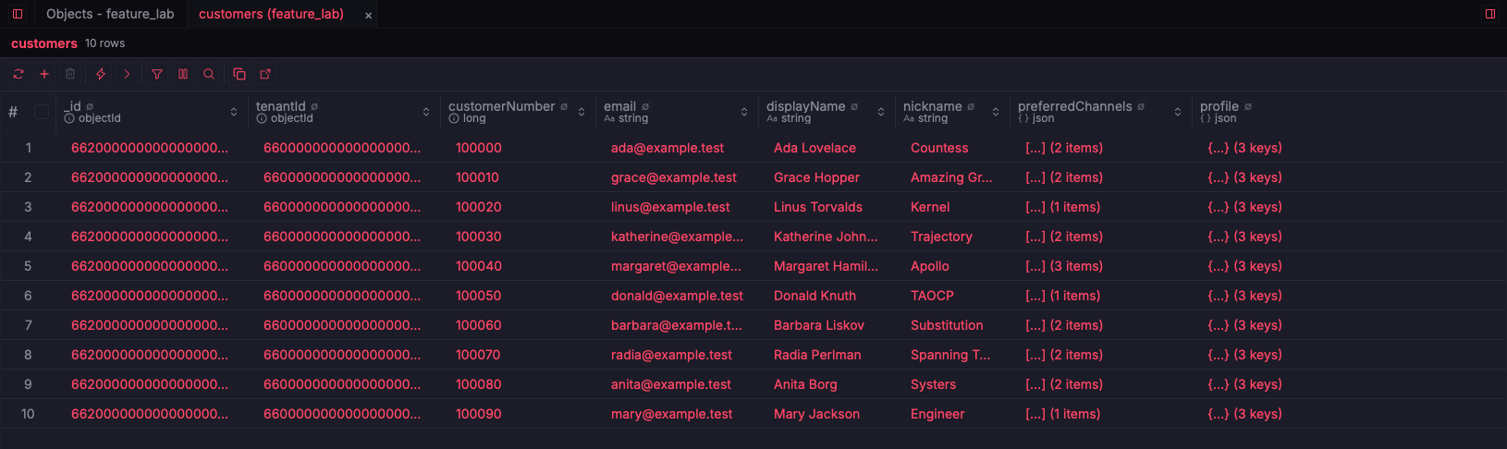Click null marker beside tenantId header
This screenshot has height=449, width=1507.
point(314,107)
